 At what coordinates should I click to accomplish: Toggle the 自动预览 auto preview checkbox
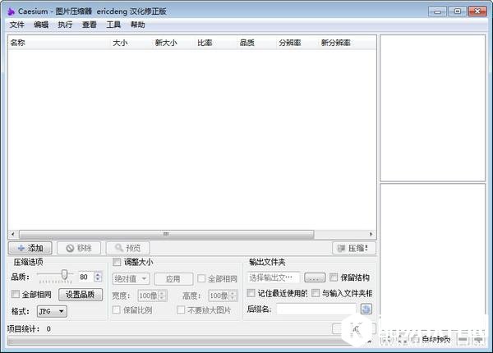(x=415, y=338)
